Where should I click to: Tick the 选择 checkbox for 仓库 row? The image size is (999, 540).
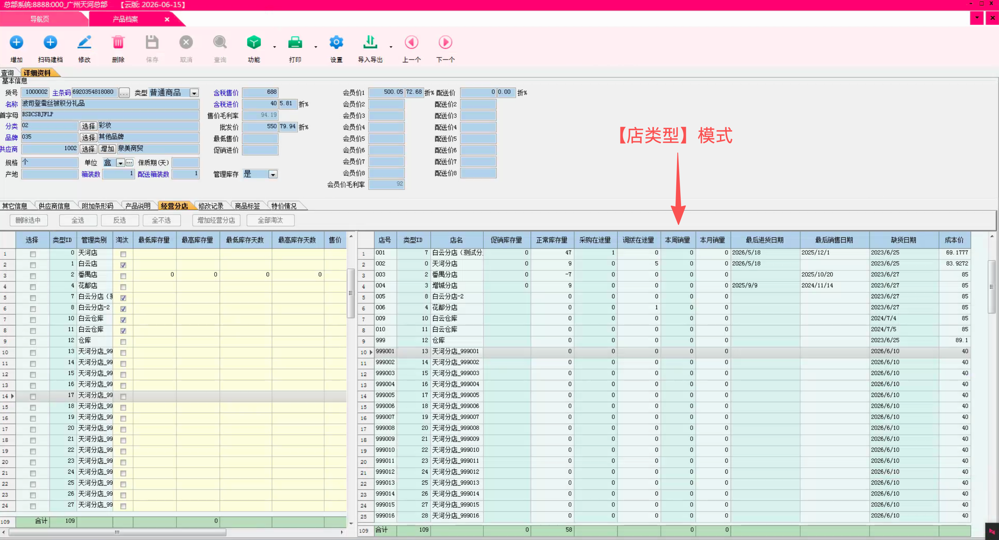33,342
